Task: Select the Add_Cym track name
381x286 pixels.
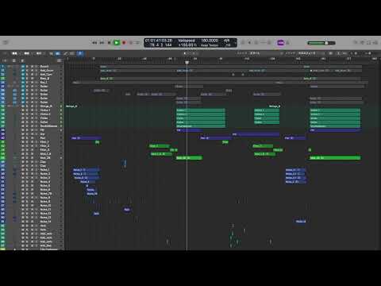Action: pyautogui.click(x=46, y=75)
